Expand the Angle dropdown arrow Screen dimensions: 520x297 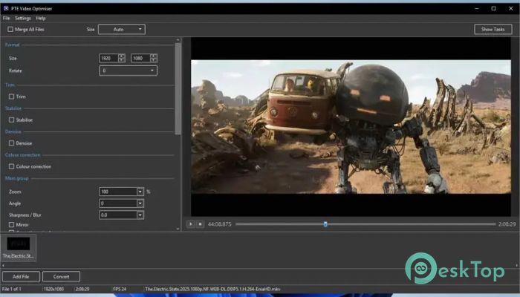pos(140,203)
